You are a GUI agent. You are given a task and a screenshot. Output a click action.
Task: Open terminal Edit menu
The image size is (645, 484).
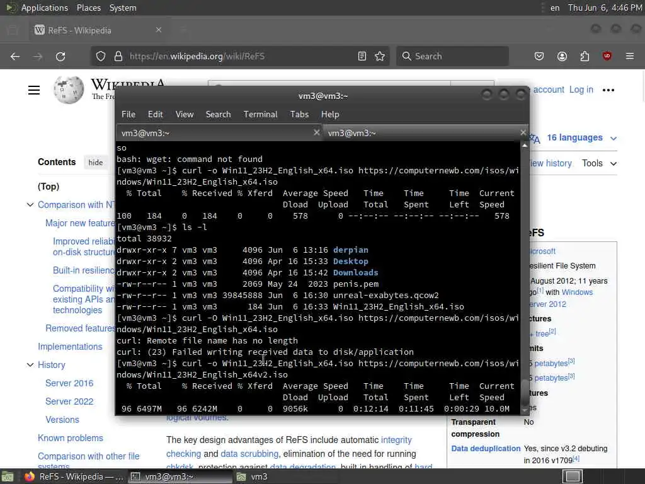coord(156,115)
